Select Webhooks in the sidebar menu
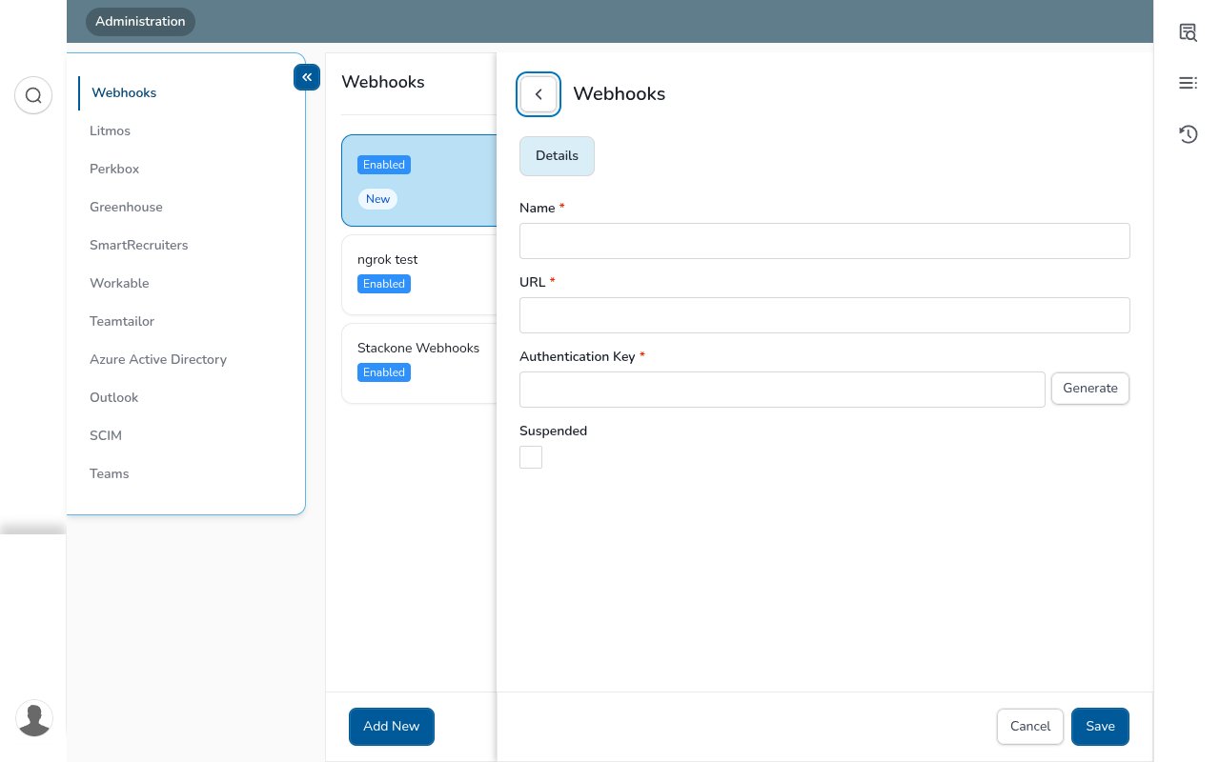Viewport: 1220px width, 762px height. coord(124,92)
